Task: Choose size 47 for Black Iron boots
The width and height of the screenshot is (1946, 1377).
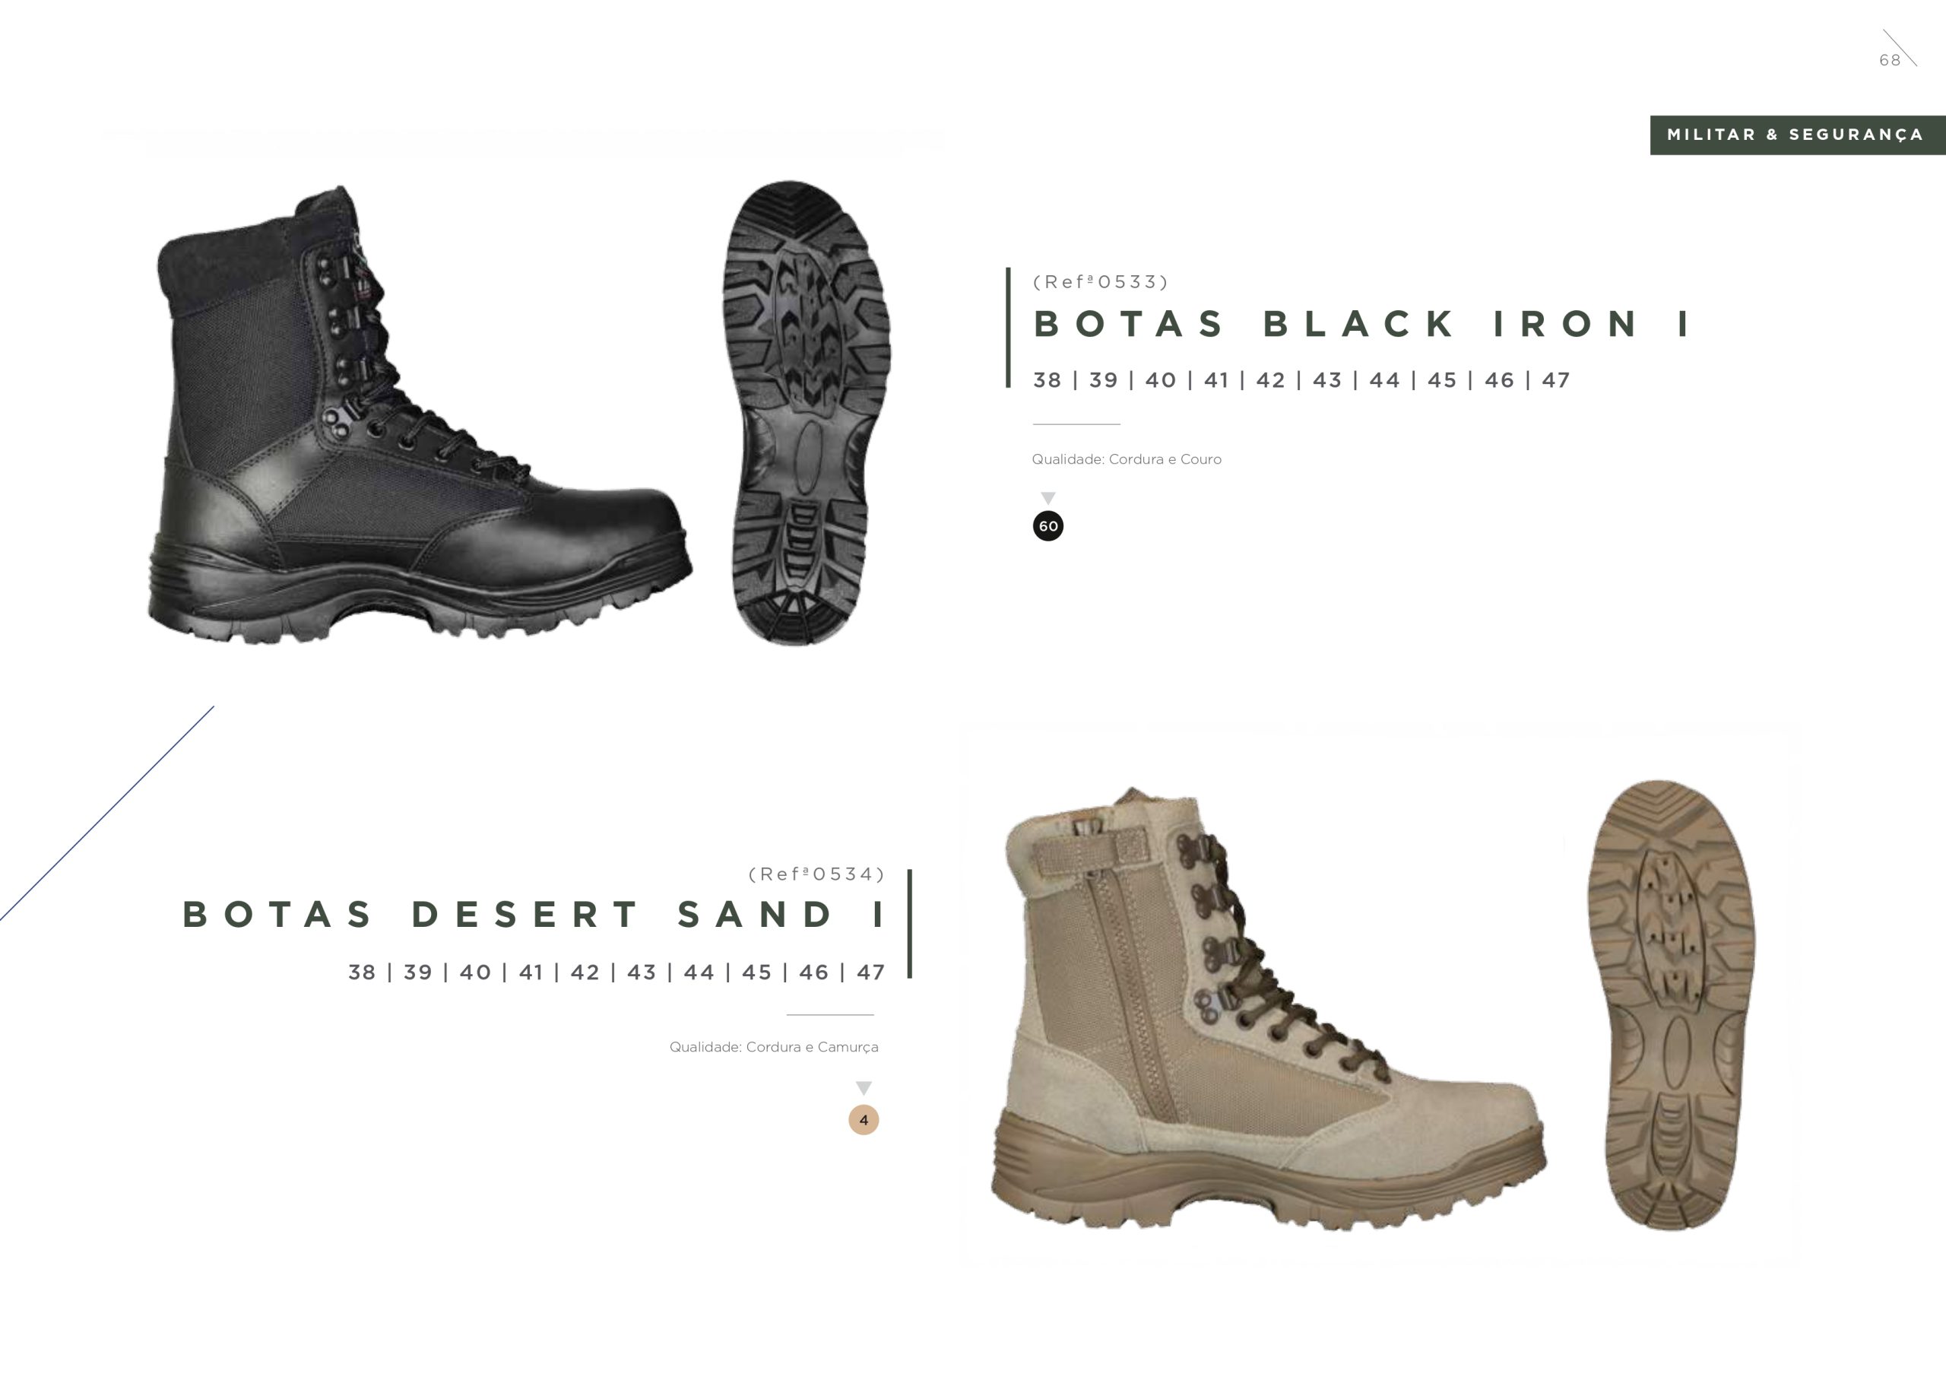Action: (x=1556, y=380)
